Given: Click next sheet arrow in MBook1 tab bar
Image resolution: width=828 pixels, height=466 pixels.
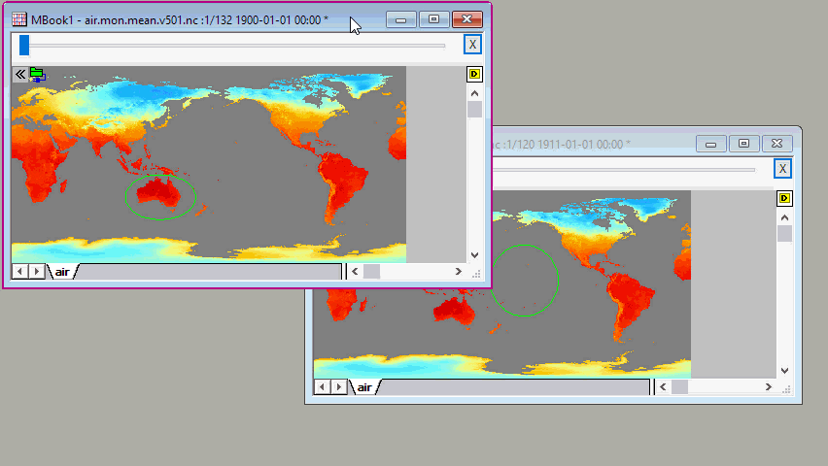Looking at the screenshot, I should point(37,272).
